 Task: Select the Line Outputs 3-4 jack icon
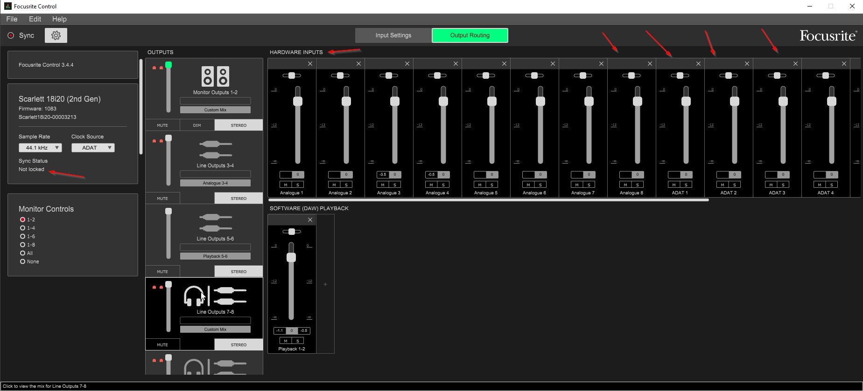(x=215, y=149)
